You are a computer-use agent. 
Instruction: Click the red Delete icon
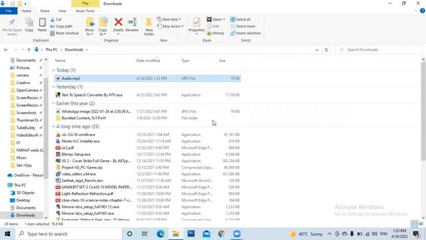point(118,22)
